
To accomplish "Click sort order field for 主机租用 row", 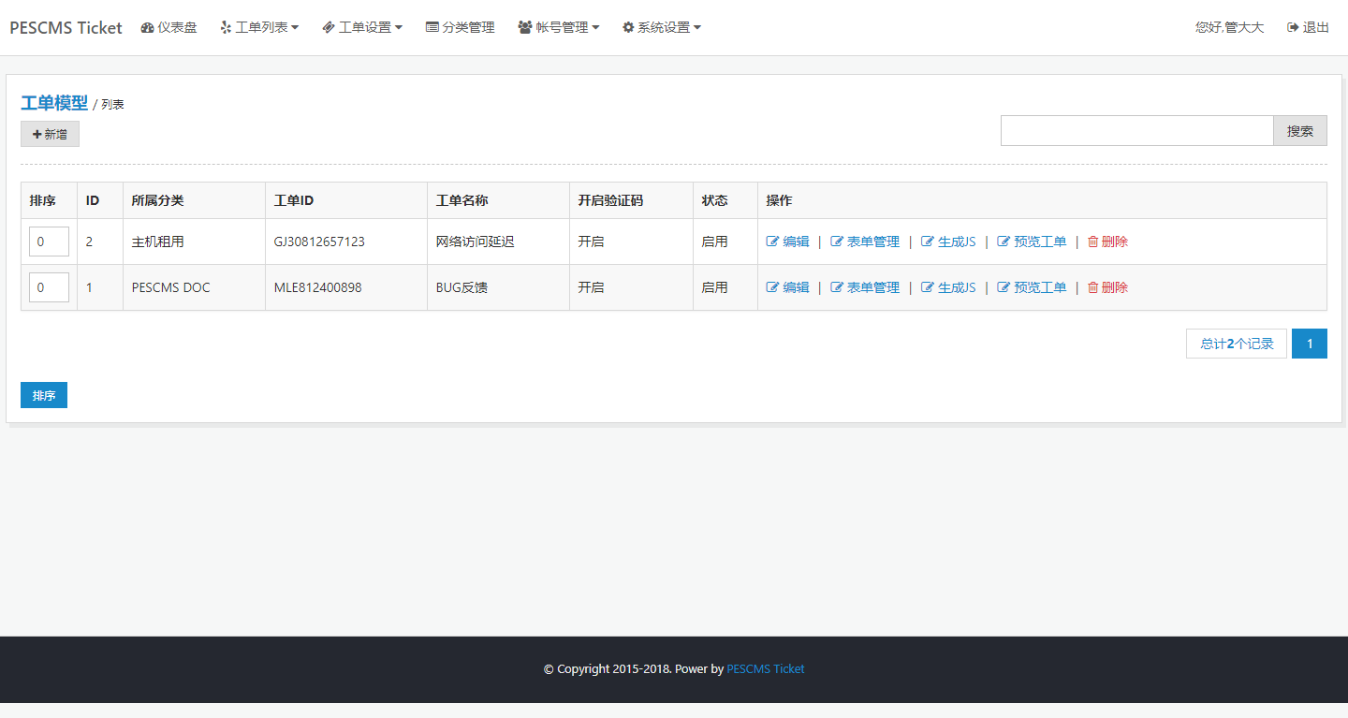I will (49, 242).
